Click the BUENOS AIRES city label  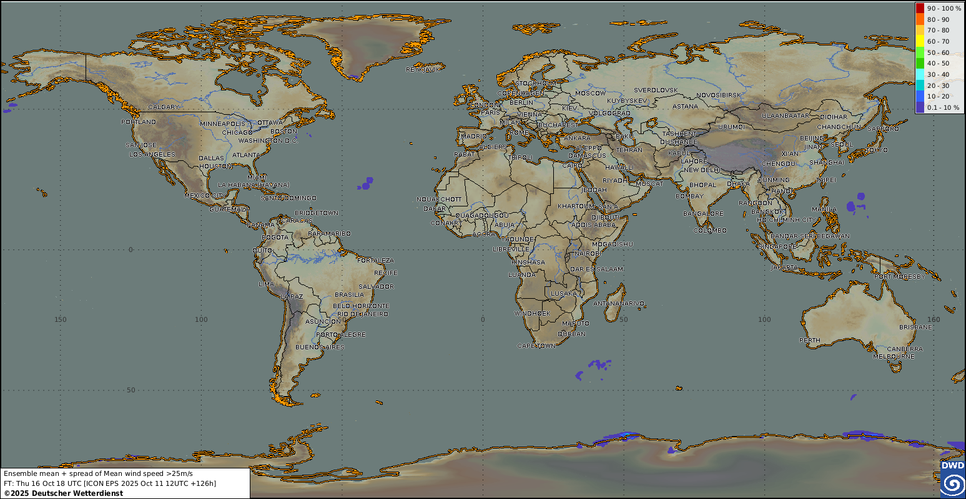coord(320,347)
